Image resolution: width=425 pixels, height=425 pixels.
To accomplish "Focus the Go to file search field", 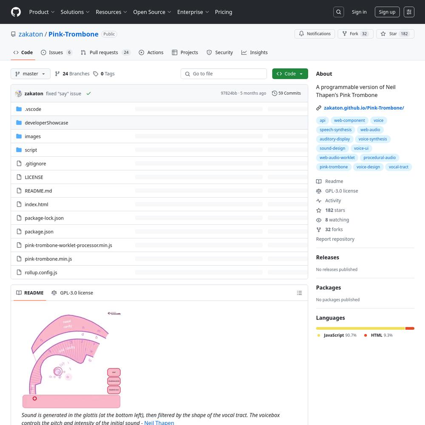I will pos(224,74).
